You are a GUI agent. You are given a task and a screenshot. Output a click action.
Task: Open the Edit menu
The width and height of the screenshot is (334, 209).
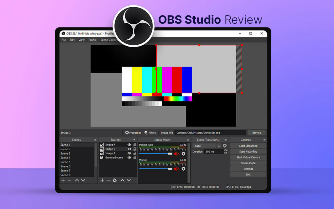[72, 40]
